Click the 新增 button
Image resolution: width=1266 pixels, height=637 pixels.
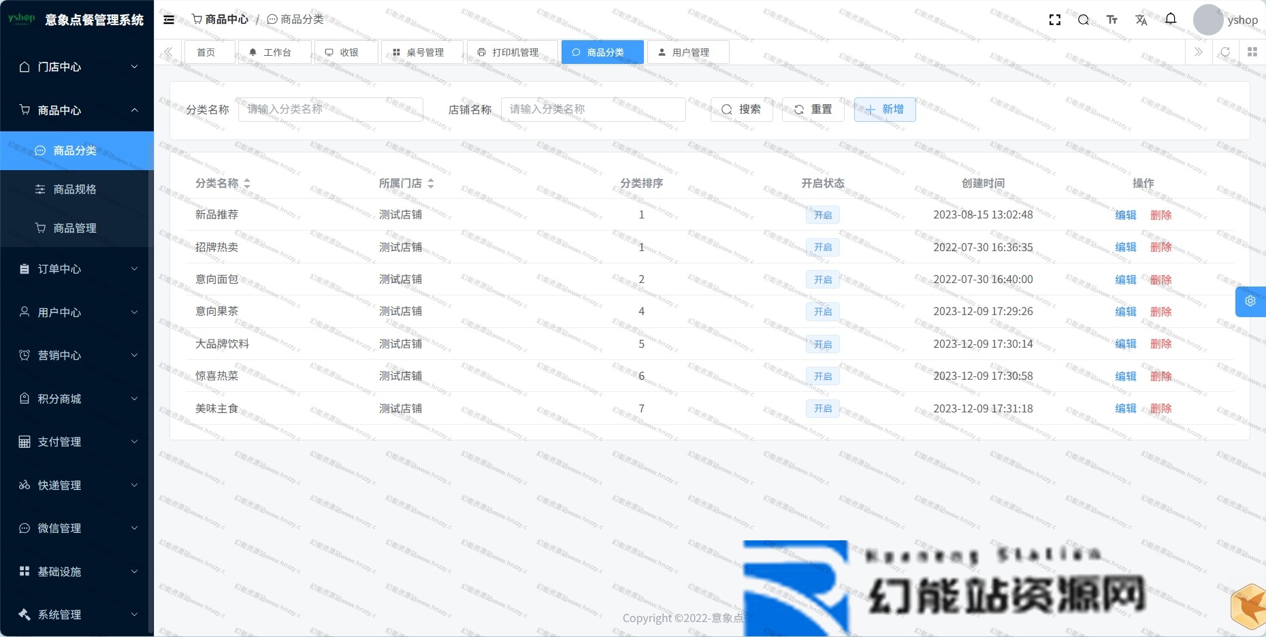(885, 110)
